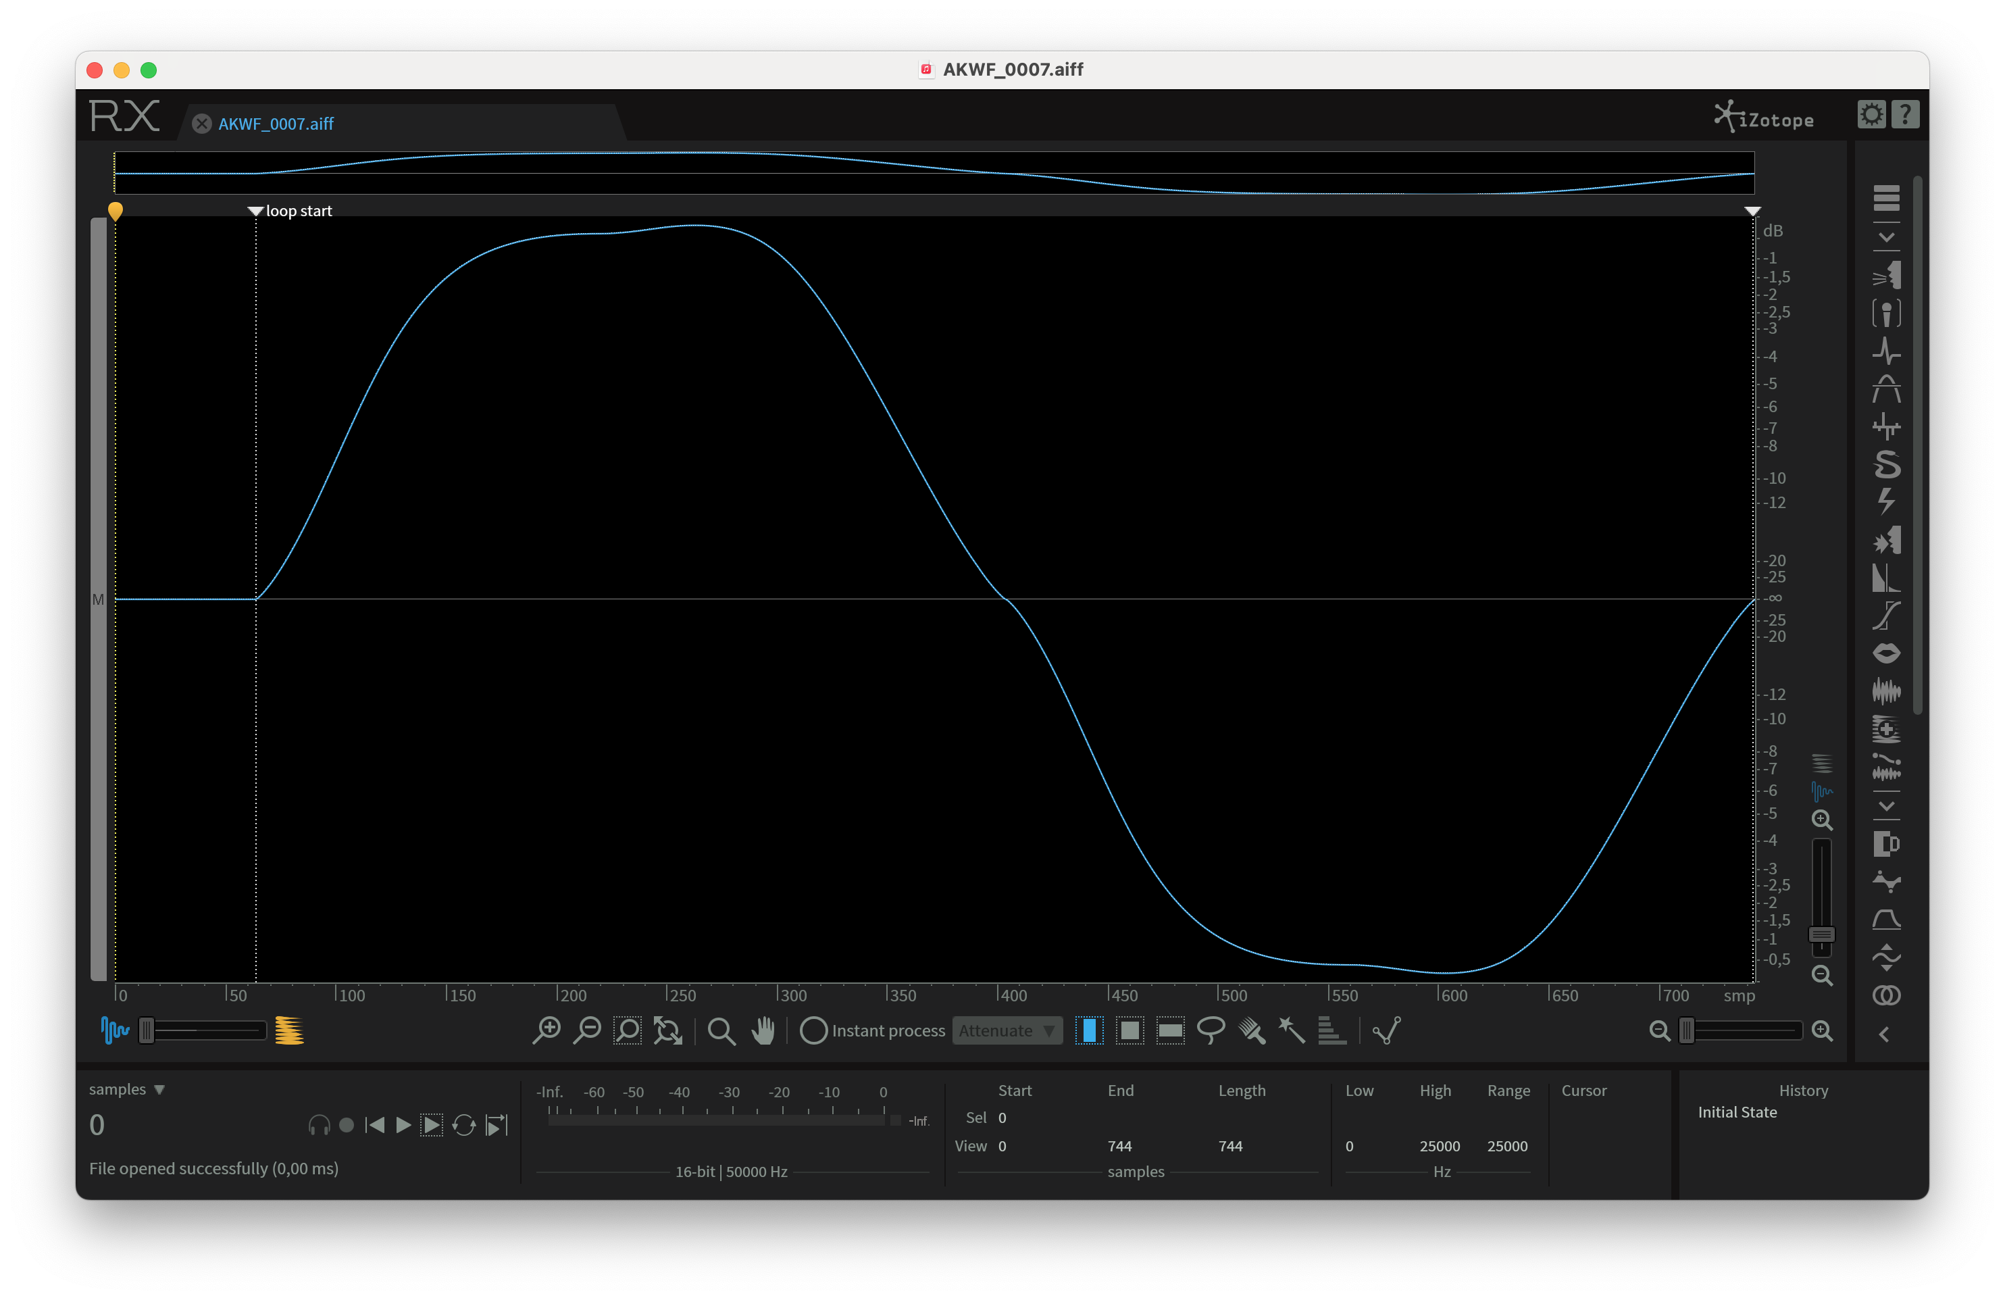The image size is (2005, 1300).
Task: Open the wave with up-down arrows module
Action: [x=1885, y=957]
